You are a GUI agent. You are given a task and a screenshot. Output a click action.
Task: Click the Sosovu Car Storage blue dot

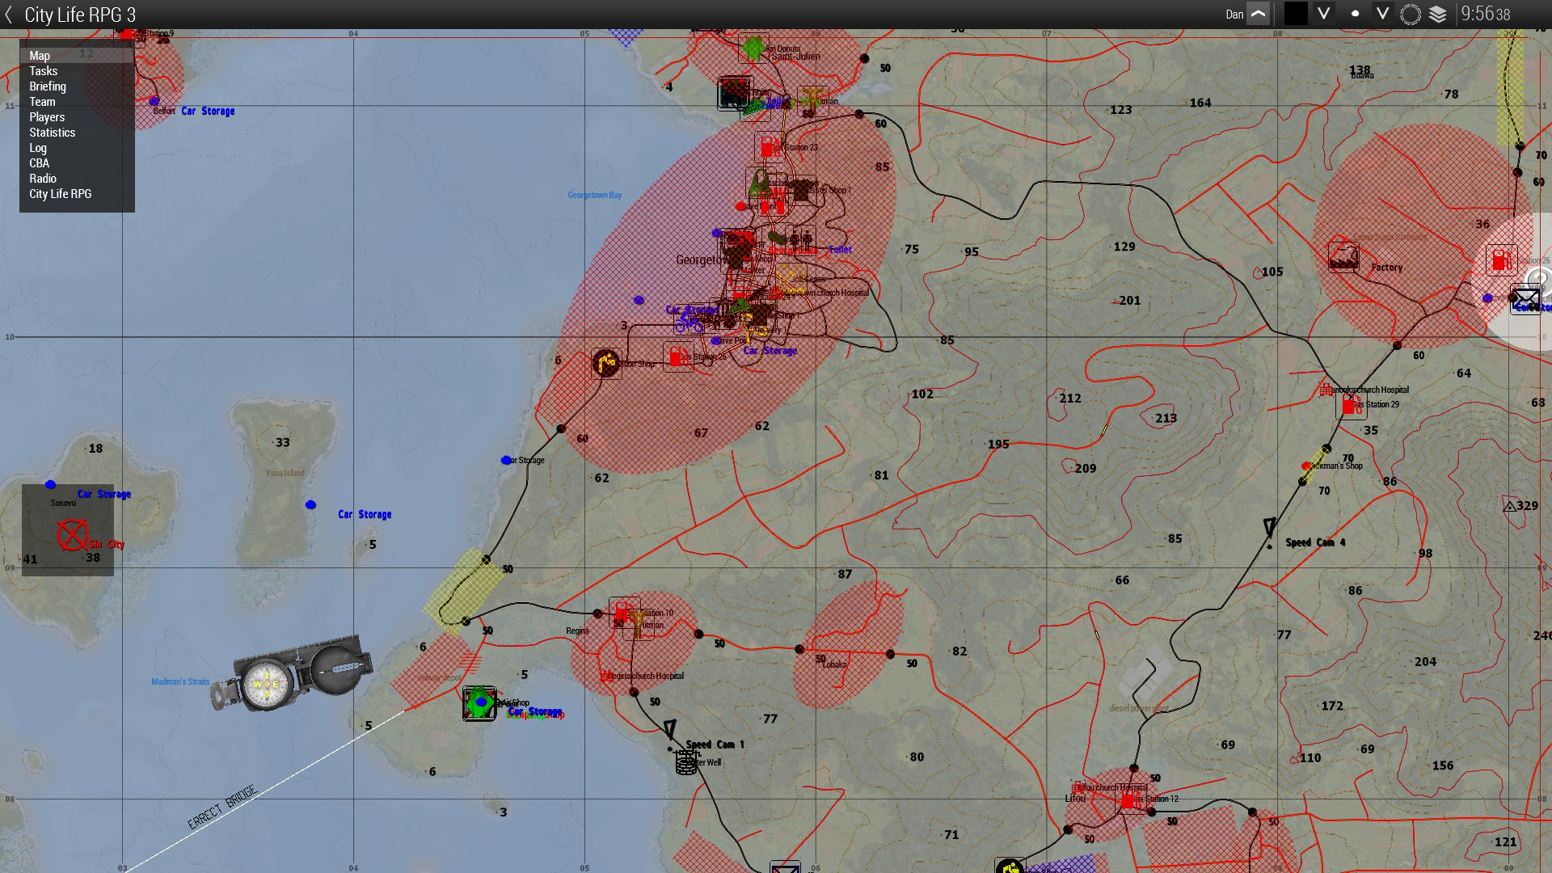tap(50, 484)
